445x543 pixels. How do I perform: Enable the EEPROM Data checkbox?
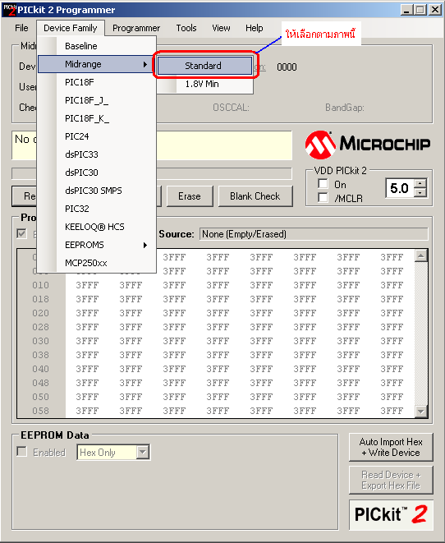click(x=22, y=452)
